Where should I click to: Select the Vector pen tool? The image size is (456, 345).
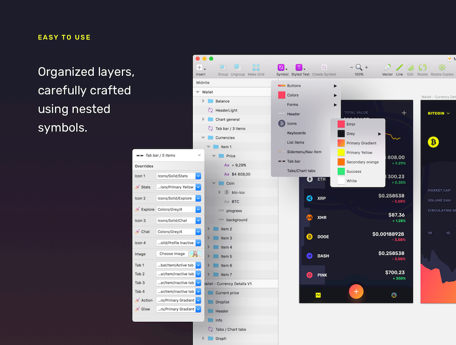point(388,67)
